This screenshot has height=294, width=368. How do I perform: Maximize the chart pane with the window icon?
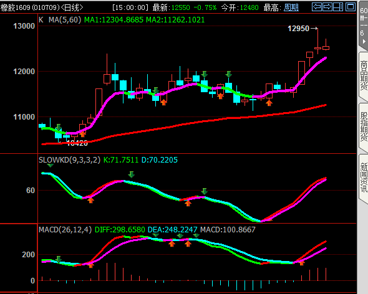click(351, 7)
